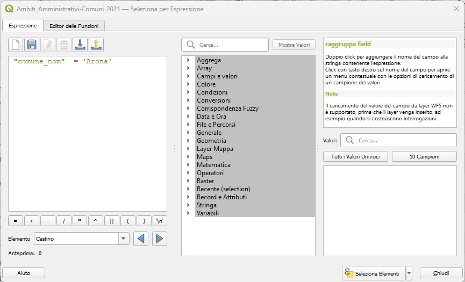Expand the Campi e valori group

point(188,76)
